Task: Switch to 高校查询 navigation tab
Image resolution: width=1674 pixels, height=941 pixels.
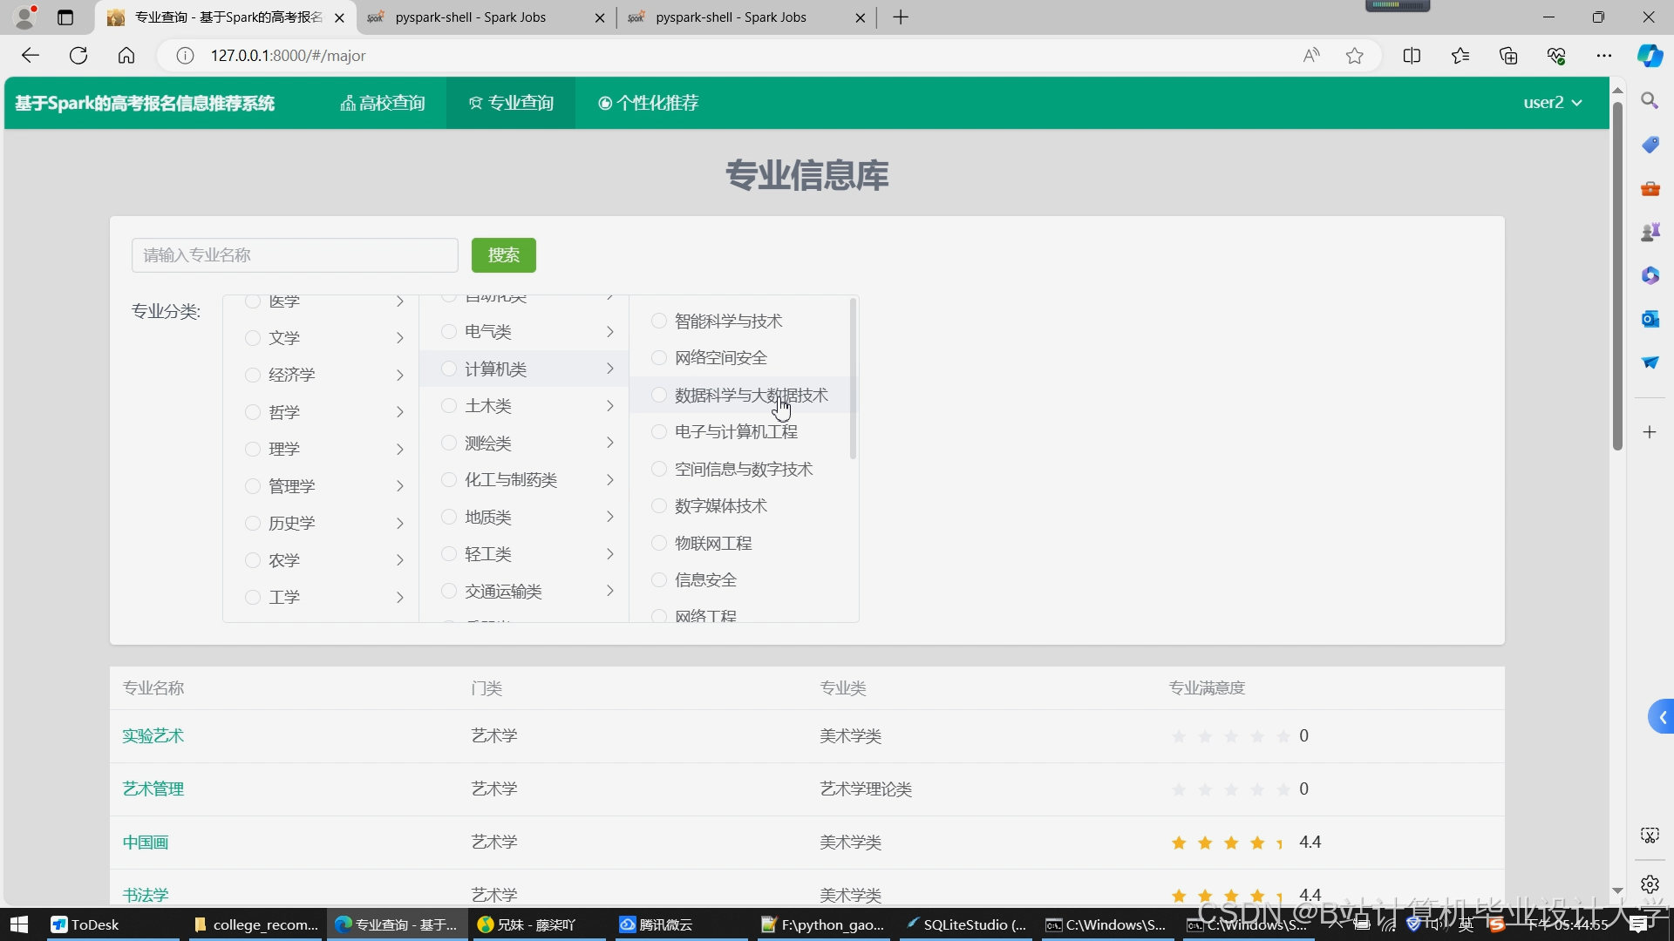Action: [383, 103]
